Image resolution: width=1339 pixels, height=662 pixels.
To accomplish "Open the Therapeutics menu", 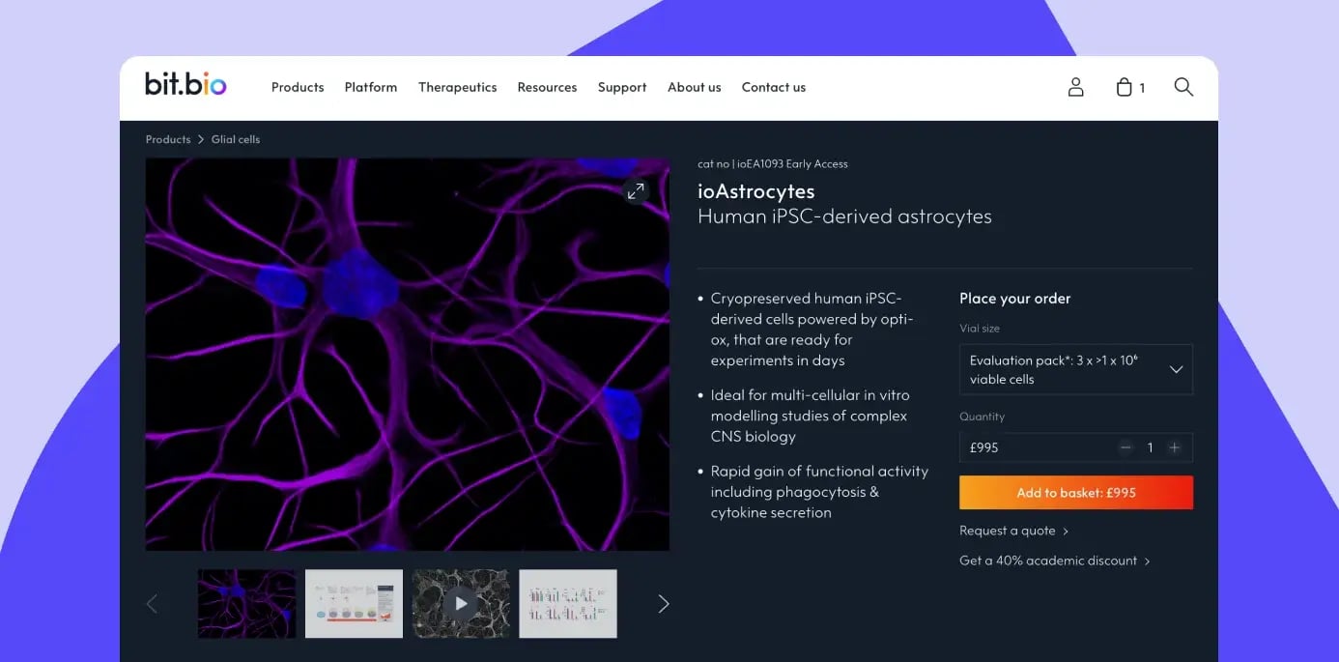I will (x=457, y=87).
